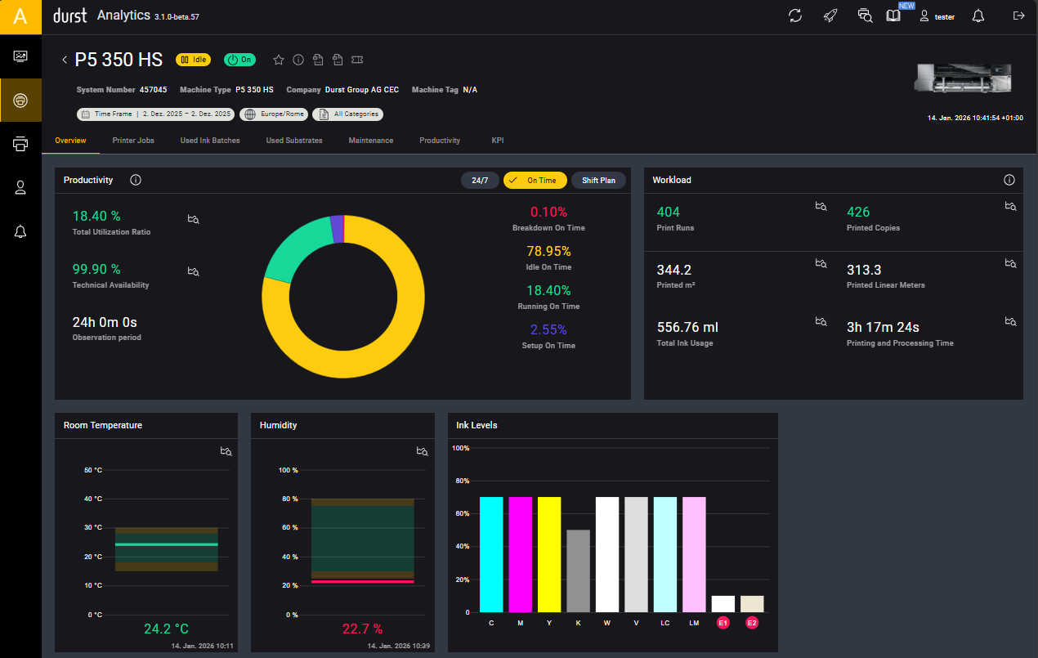Select the 24/7 productivity mode
Viewport: 1038px width, 658px height.
click(x=480, y=181)
